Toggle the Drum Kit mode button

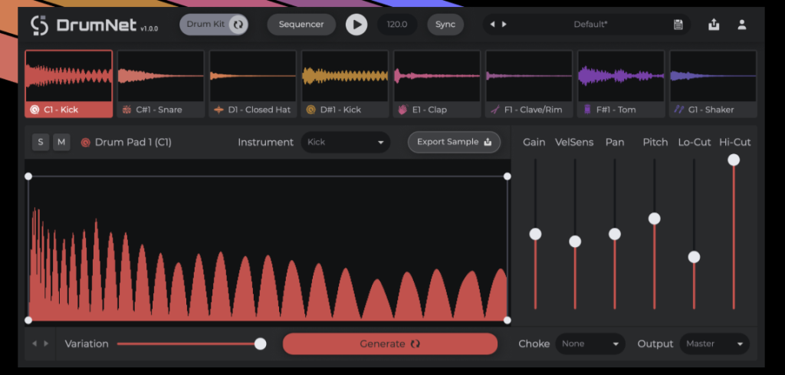(215, 24)
